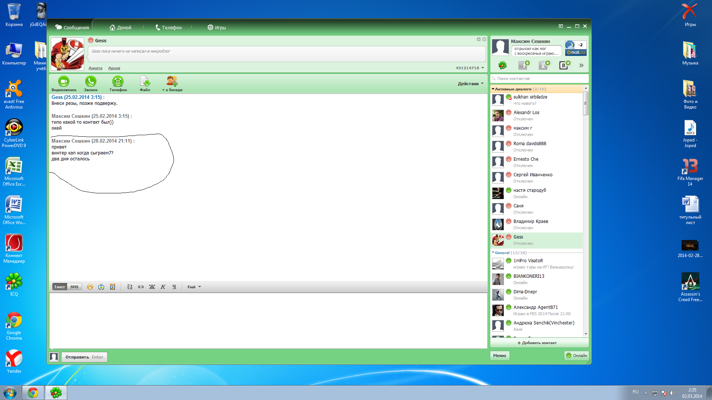The width and height of the screenshot is (712, 400).
Task: Open the Fifa Manager 14 desktop icon
Action: coord(690,172)
